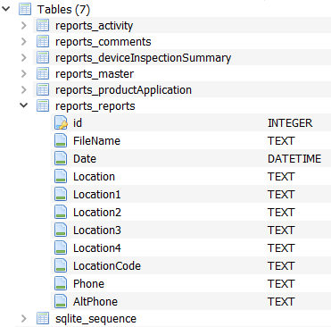The image size is (331, 327).
Task: Click the Location2 column icon
Action: click(61, 212)
